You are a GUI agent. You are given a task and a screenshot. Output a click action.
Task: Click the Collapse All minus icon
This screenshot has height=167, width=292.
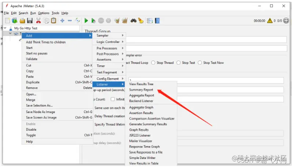[x=70, y=21]
